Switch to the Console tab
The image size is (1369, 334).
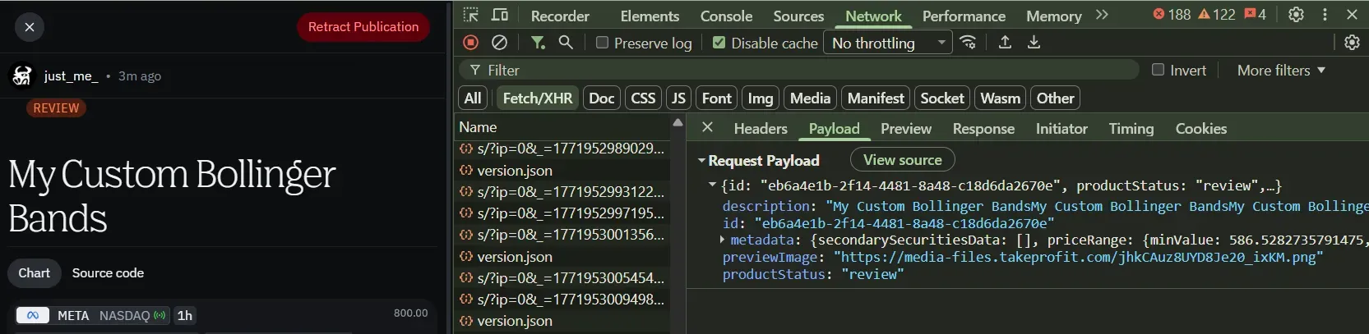point(726,16)
